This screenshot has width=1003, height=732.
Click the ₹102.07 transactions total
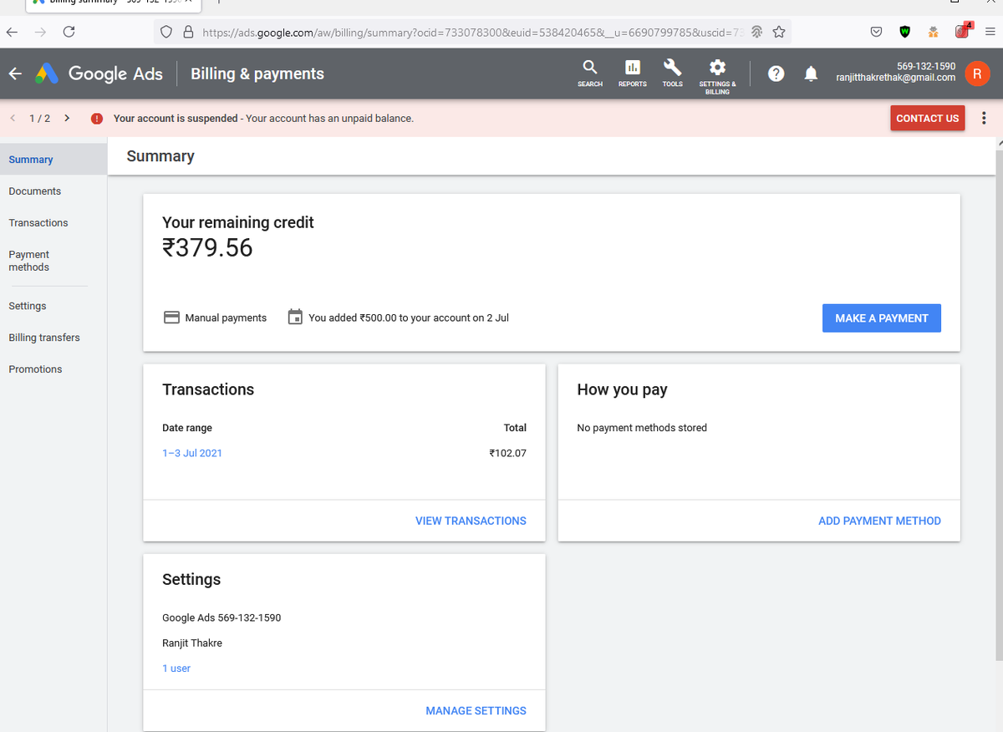507,453
